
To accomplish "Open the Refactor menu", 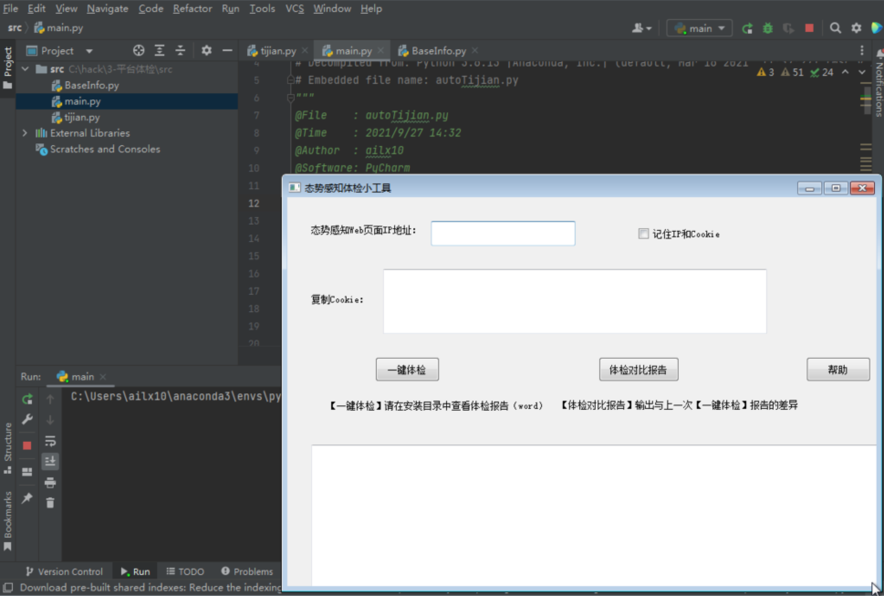I will click(192, 8).
